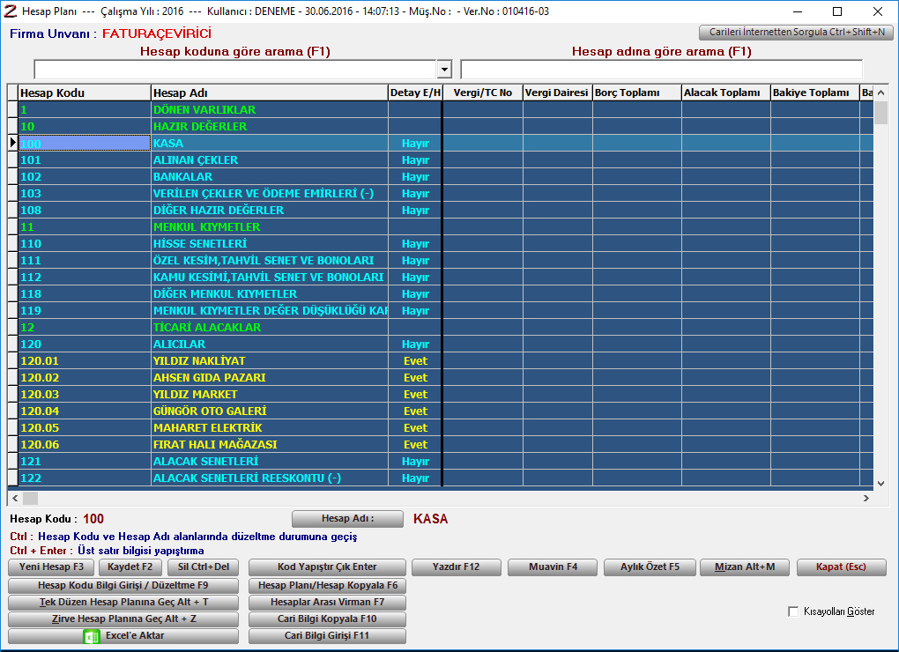
Task: Open the Hesap koduna göre arama dropdown
Action: tap(444, 70)
